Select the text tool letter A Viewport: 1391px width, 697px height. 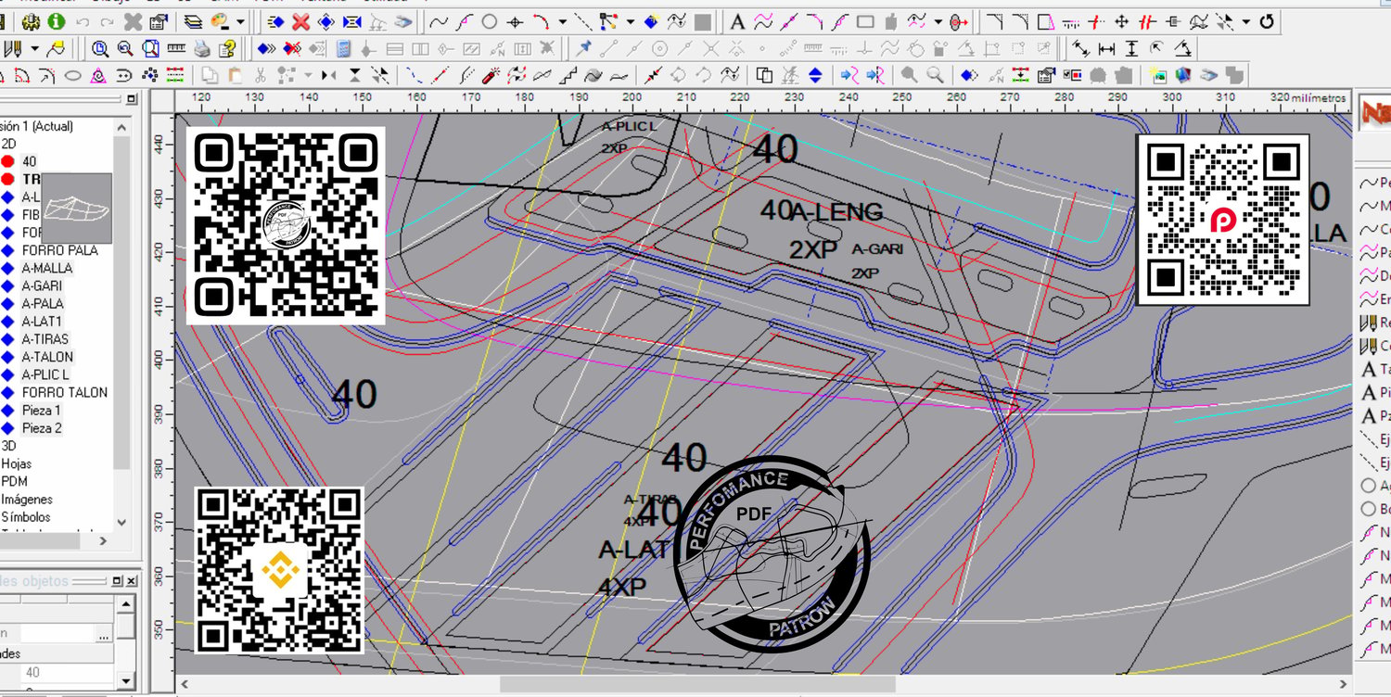coord(737,21)
